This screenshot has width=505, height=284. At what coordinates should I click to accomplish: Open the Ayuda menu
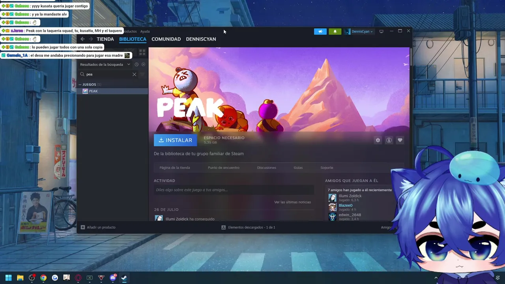[145, 32]
